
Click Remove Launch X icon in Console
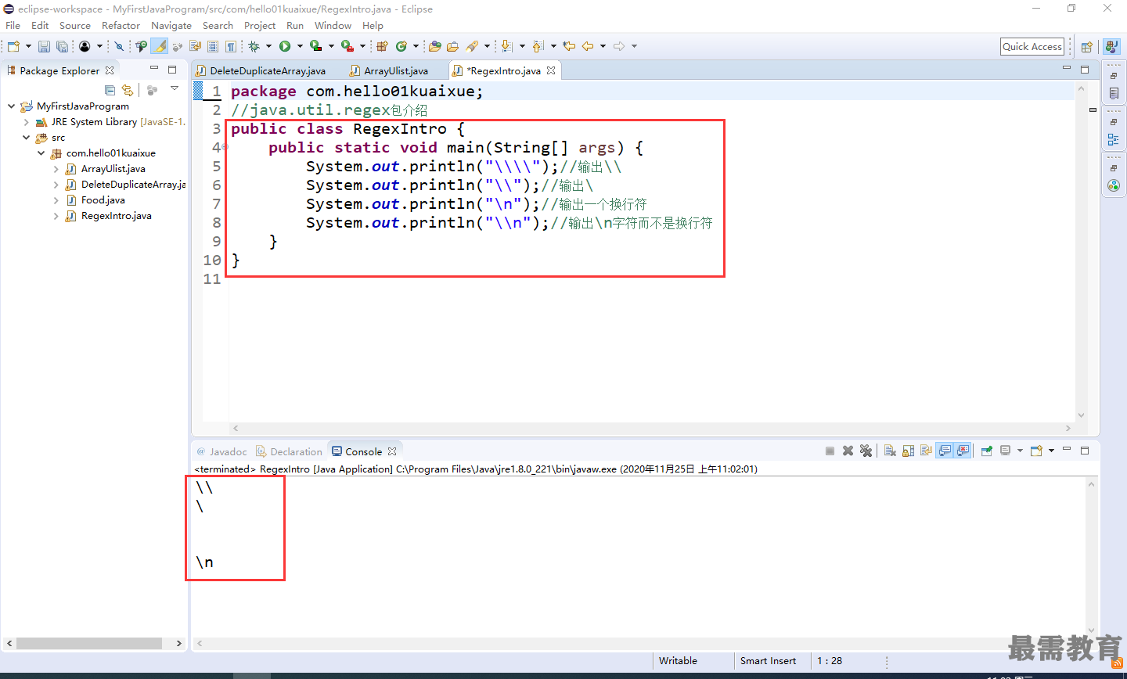848,451
